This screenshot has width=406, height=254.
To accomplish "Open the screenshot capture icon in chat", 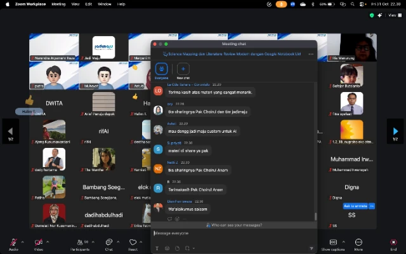I will (187, 248).
